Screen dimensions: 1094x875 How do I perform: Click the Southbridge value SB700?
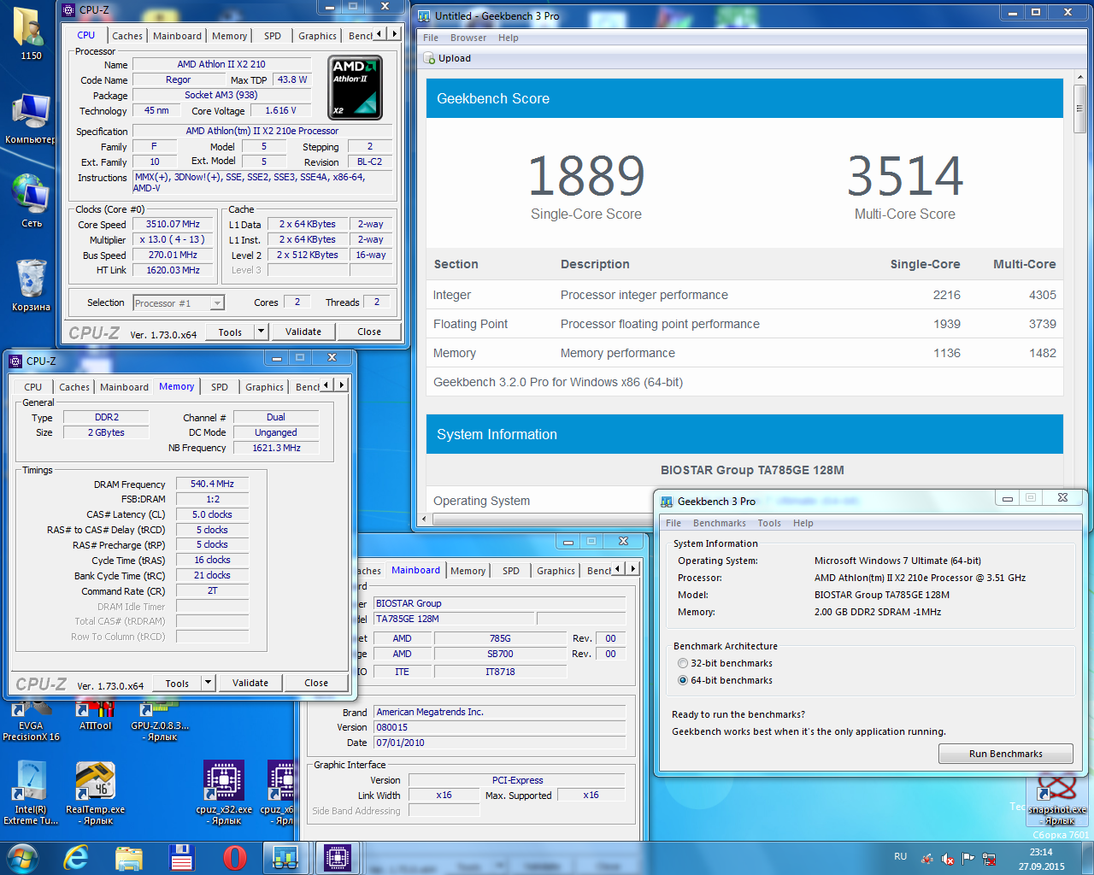(500, 654)
